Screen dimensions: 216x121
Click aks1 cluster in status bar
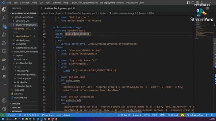point(58,115)
